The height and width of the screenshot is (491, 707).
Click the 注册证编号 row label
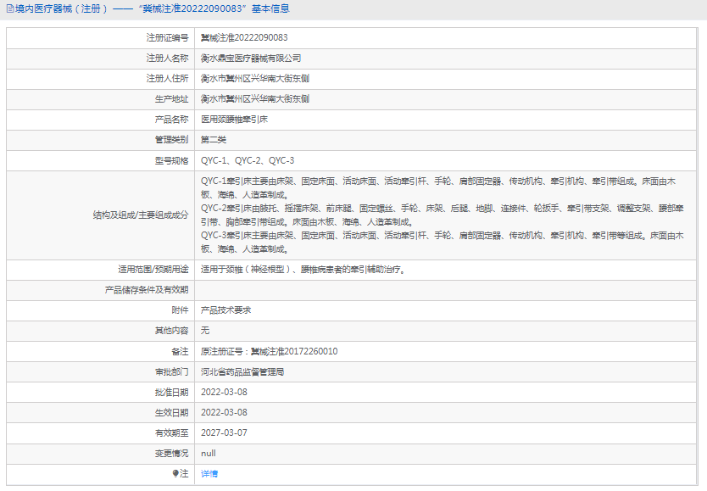click(167, 37)
